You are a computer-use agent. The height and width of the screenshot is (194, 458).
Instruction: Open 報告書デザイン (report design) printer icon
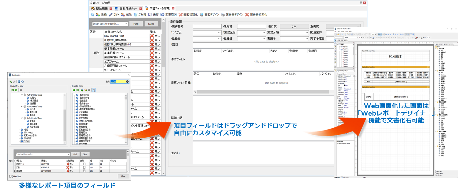tap(223, 14)
